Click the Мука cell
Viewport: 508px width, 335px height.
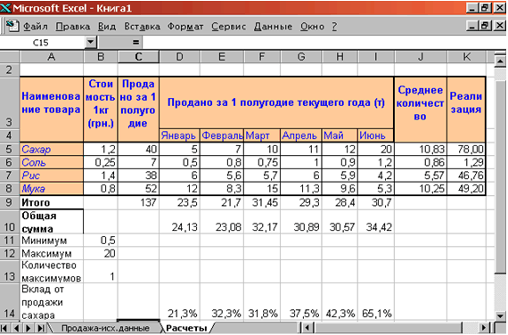pyautogui.click(x=52, y=189)
